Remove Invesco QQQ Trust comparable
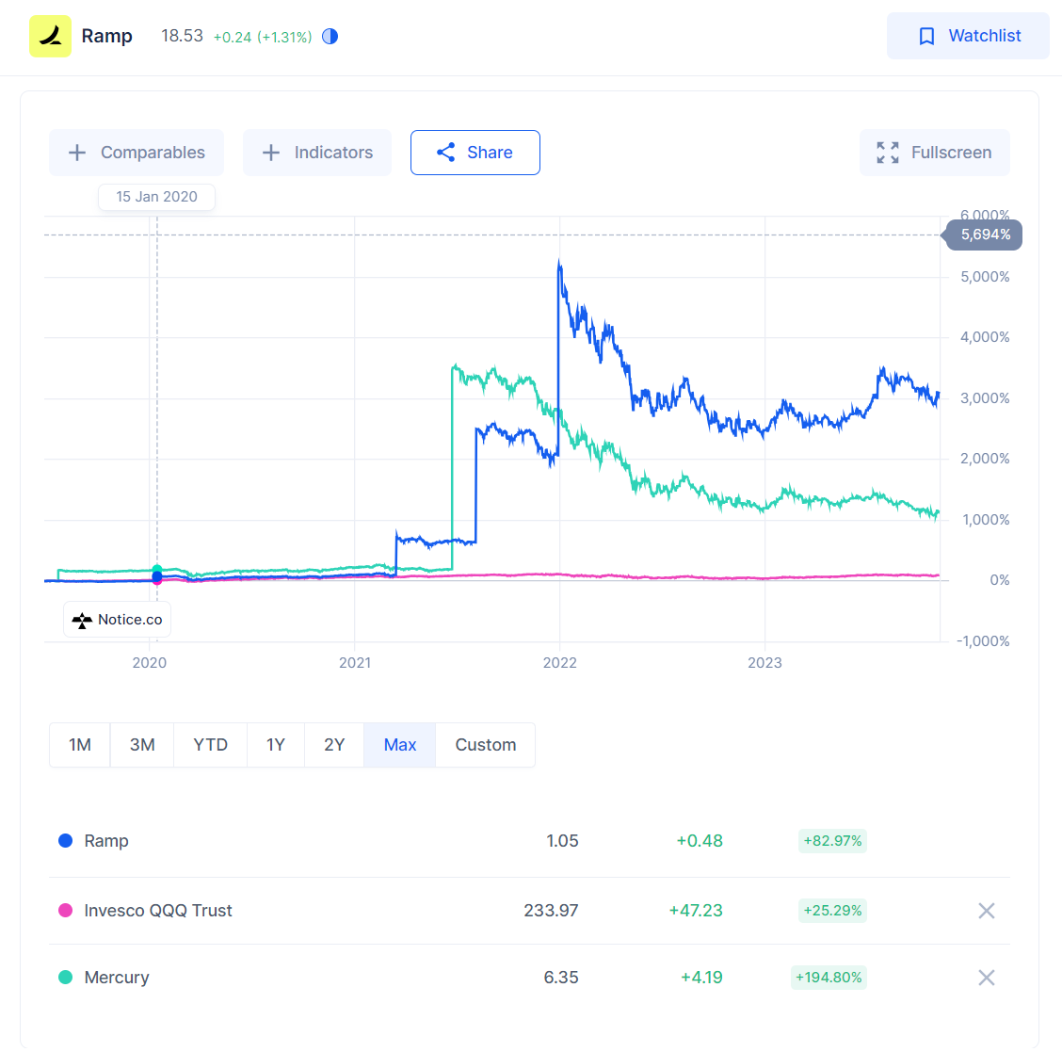Viewport: 1062px width, 1052px height. point(986,911)
